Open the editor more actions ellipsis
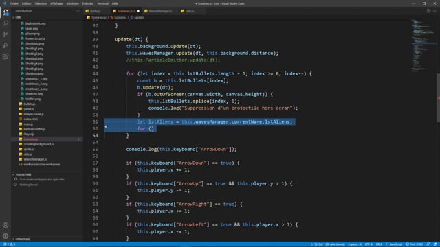This screenshot has width=440, height=247. [x=435, y=11]
